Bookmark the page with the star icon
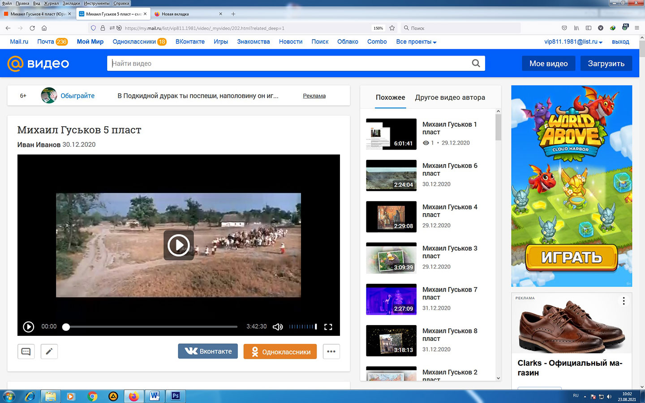The height and width of the screenshot is (403, 645). click(392, 28)
